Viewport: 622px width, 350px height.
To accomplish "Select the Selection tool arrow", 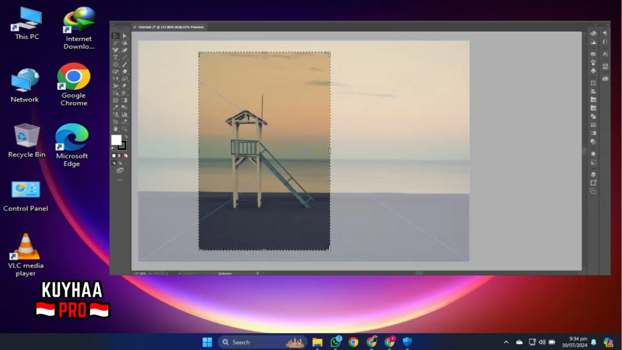I will click(x=115, y=35).
